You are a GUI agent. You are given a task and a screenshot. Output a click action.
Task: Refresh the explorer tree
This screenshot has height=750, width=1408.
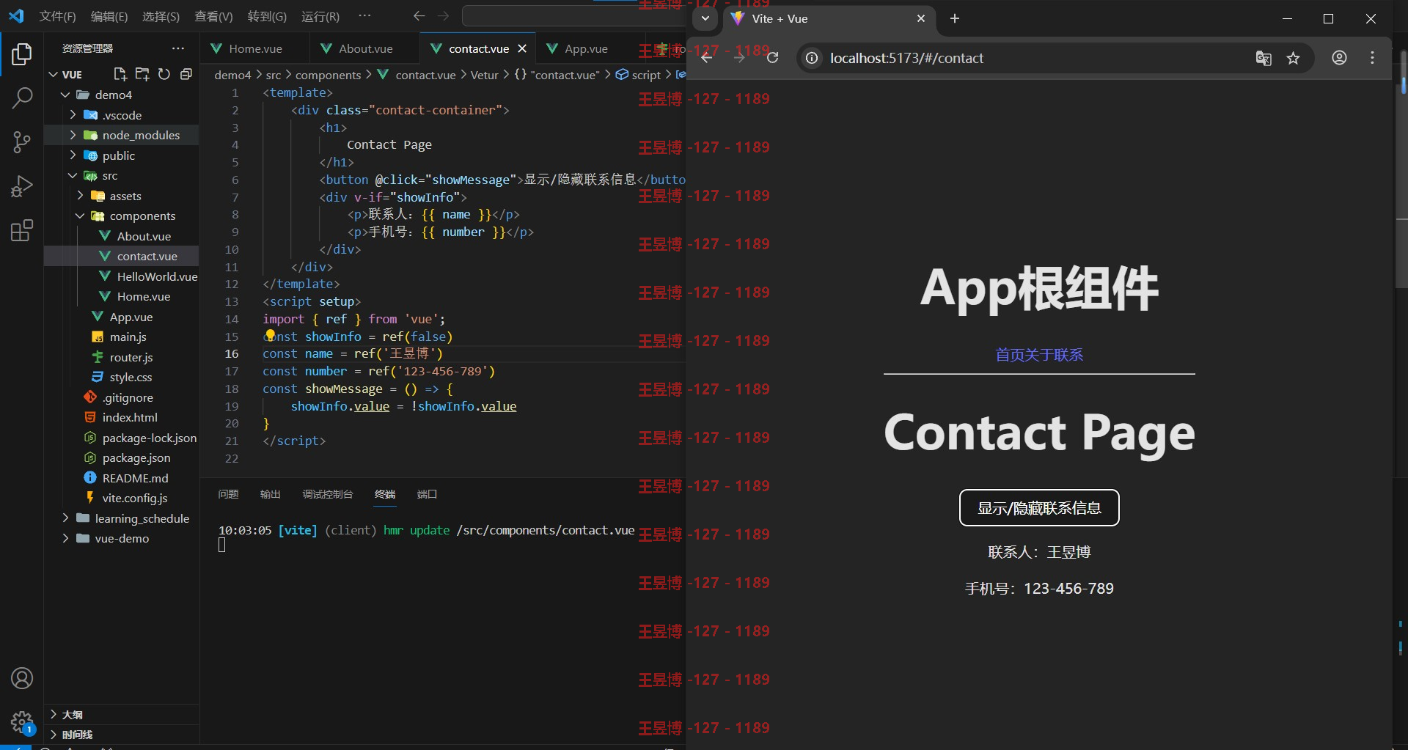pos(164,74)
